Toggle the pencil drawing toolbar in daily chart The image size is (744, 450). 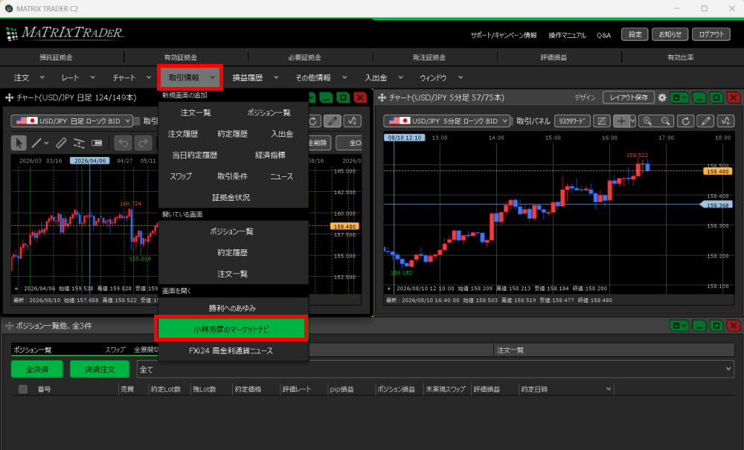(x=333, y=121)
